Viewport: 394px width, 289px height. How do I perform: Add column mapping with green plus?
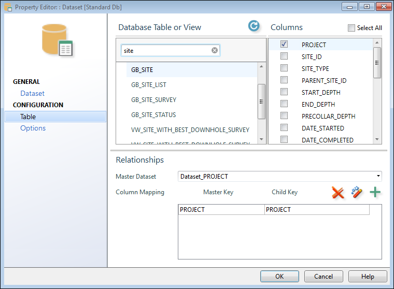(x=375, y=192)
